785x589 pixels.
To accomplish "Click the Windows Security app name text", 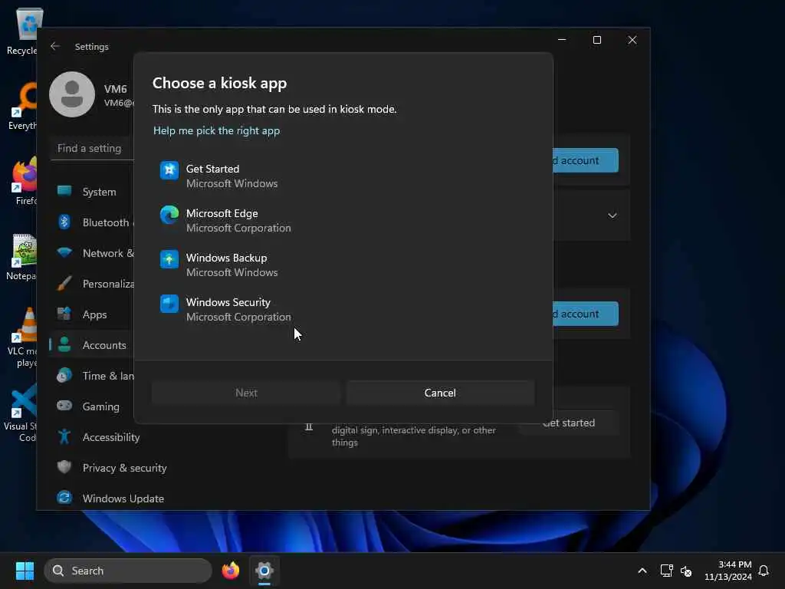I will 228,302.
